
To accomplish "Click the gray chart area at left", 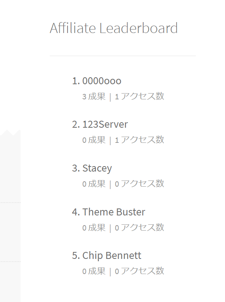I will click(10, 216).
